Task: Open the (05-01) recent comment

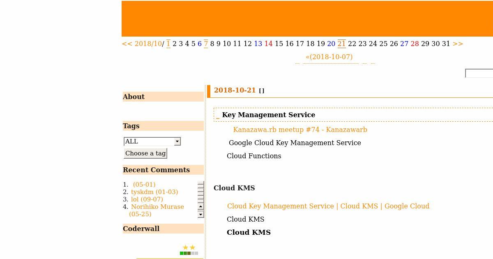Action: (144, 185)
